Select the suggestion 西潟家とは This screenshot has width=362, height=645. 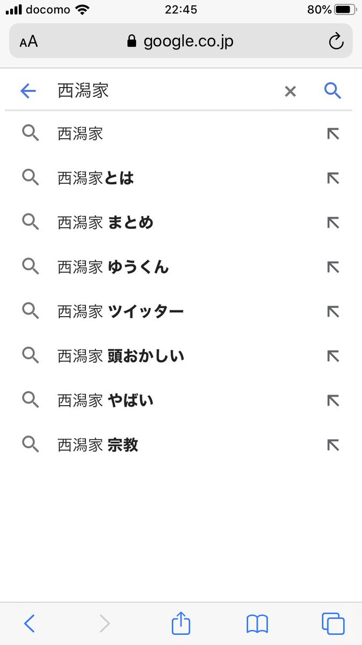click(181, 178)
